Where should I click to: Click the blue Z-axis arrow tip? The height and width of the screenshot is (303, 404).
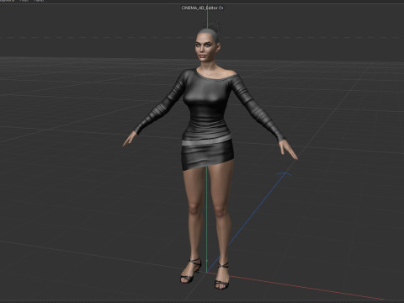(284, 174)
